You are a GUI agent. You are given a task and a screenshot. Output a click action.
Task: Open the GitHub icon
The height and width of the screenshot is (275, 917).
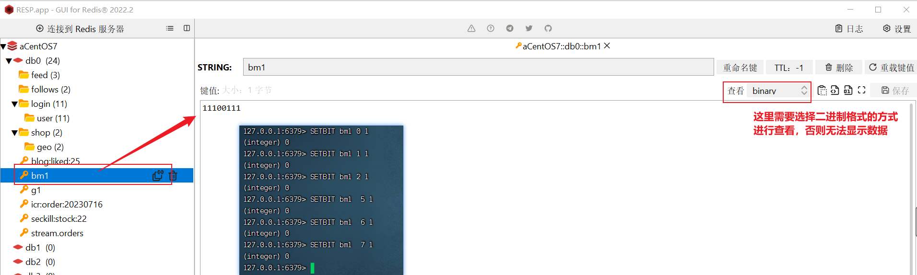[548, 28]
